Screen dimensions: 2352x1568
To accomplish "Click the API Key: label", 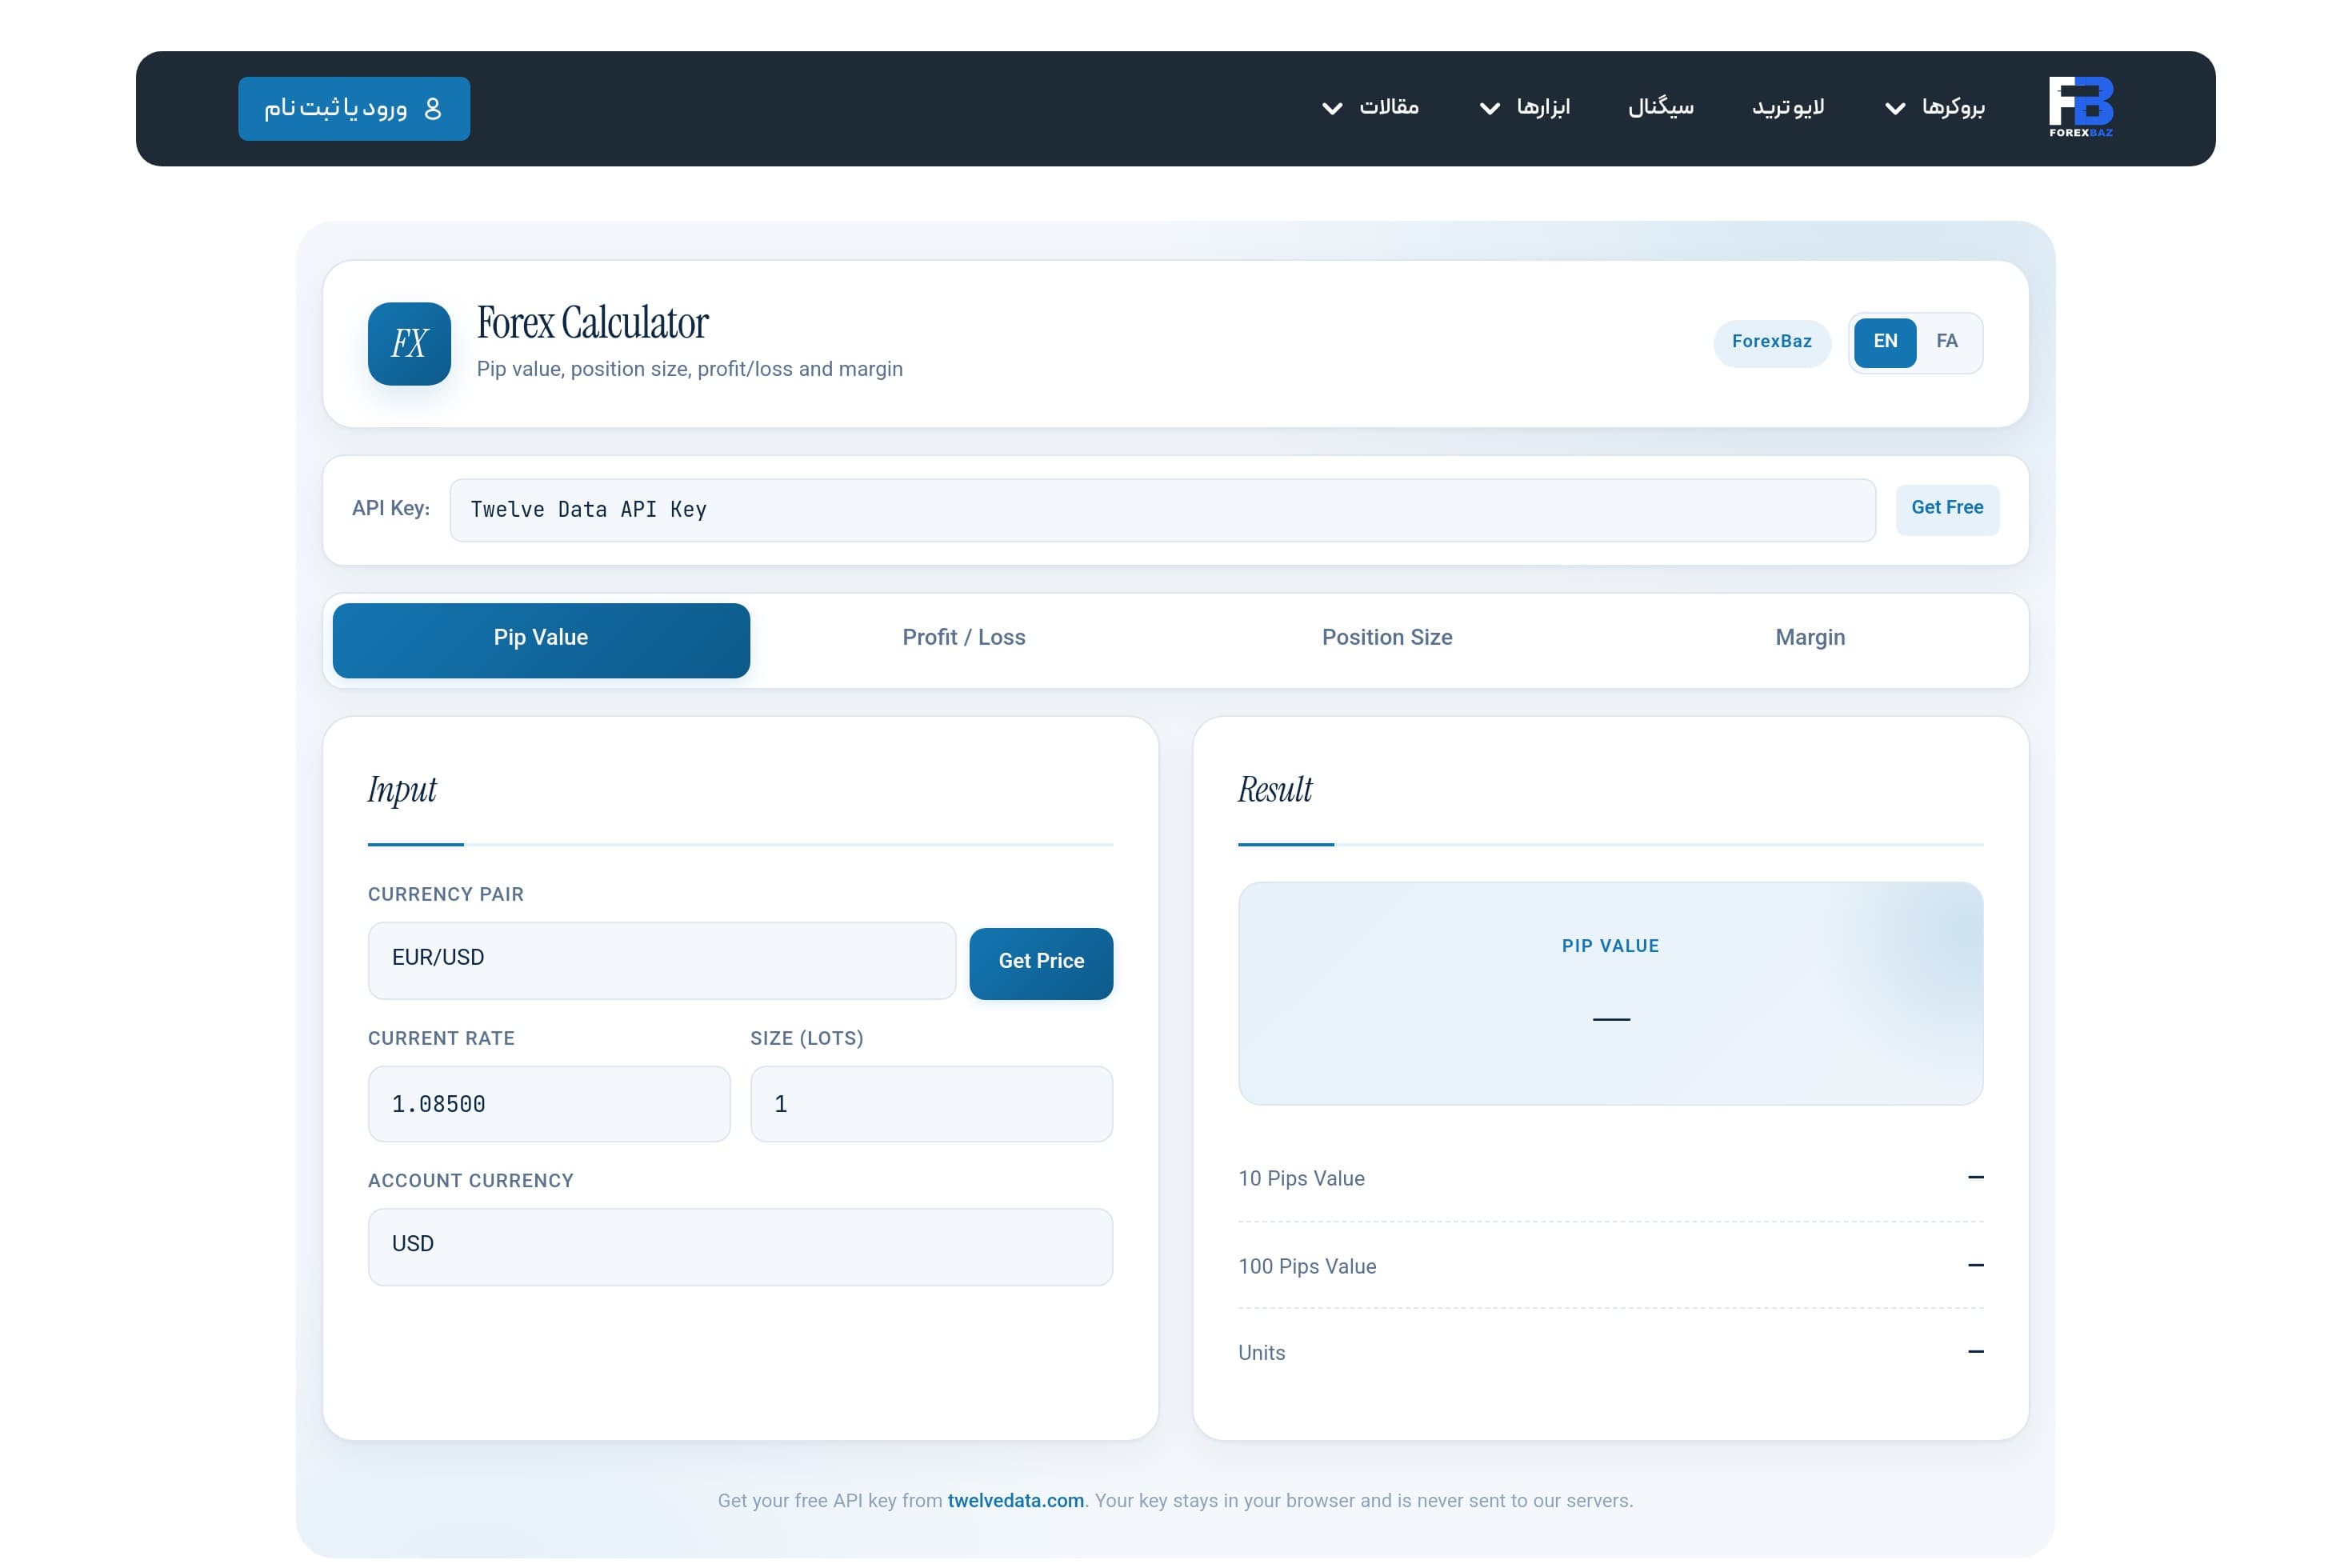I will coord(391,508).
